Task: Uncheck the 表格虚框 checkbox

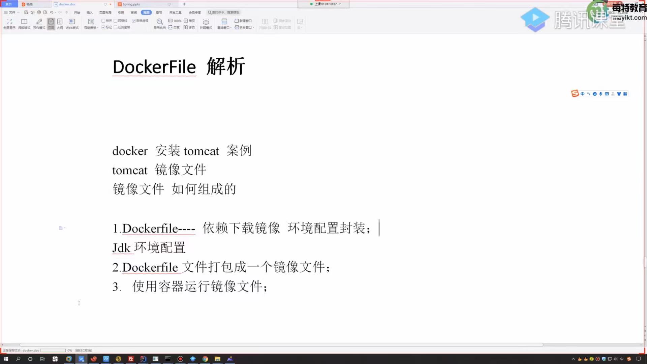Action: [x=134, y=21]
